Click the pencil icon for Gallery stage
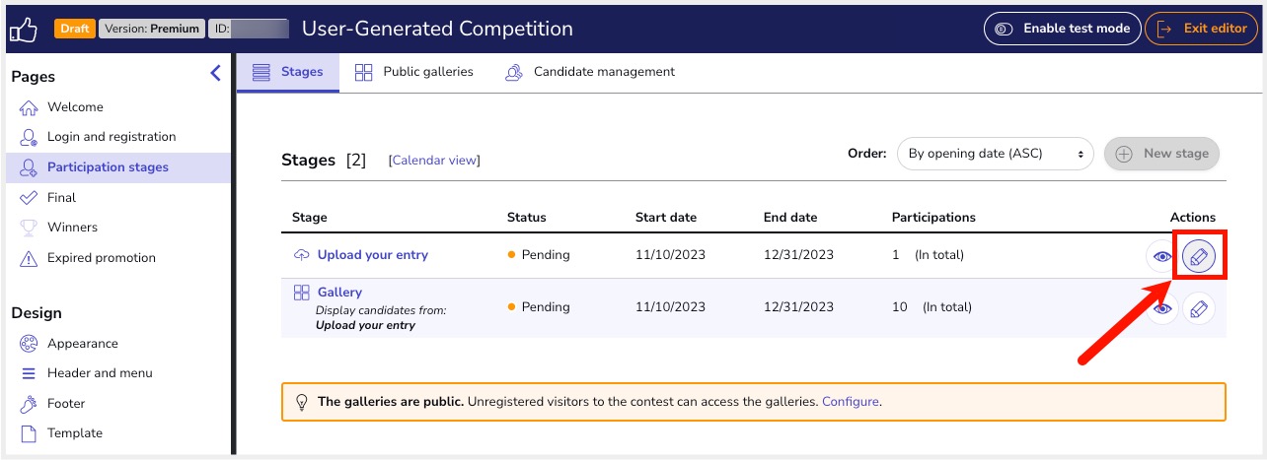The width and height of the screenshot is (1267, 460). (1198, 309)
